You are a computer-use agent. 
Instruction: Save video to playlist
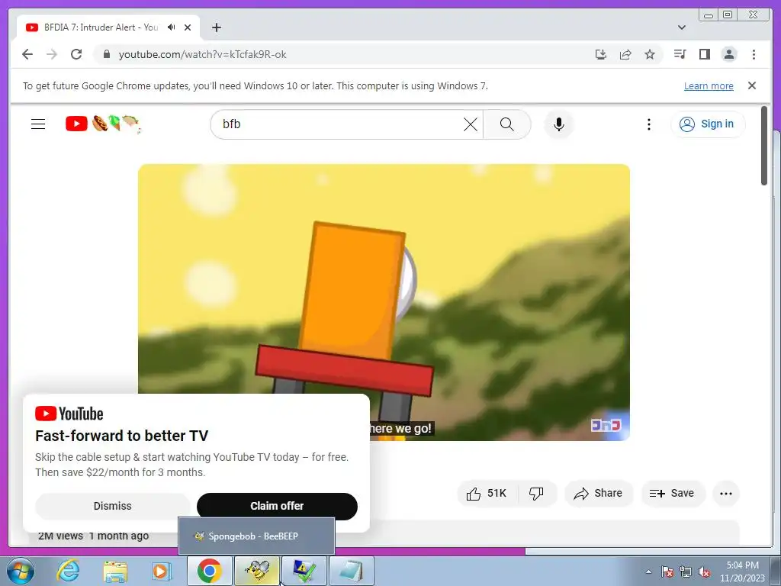click(673, 494)
